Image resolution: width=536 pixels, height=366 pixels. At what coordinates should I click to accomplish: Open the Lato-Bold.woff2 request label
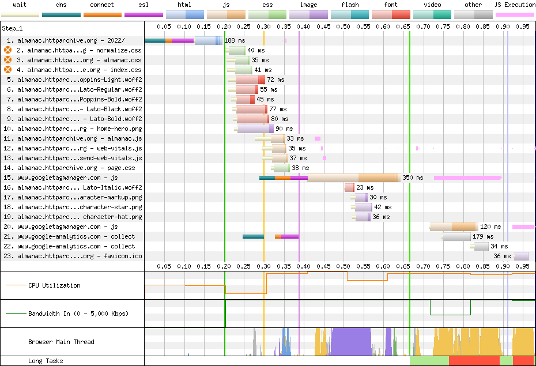click(74, 119)
